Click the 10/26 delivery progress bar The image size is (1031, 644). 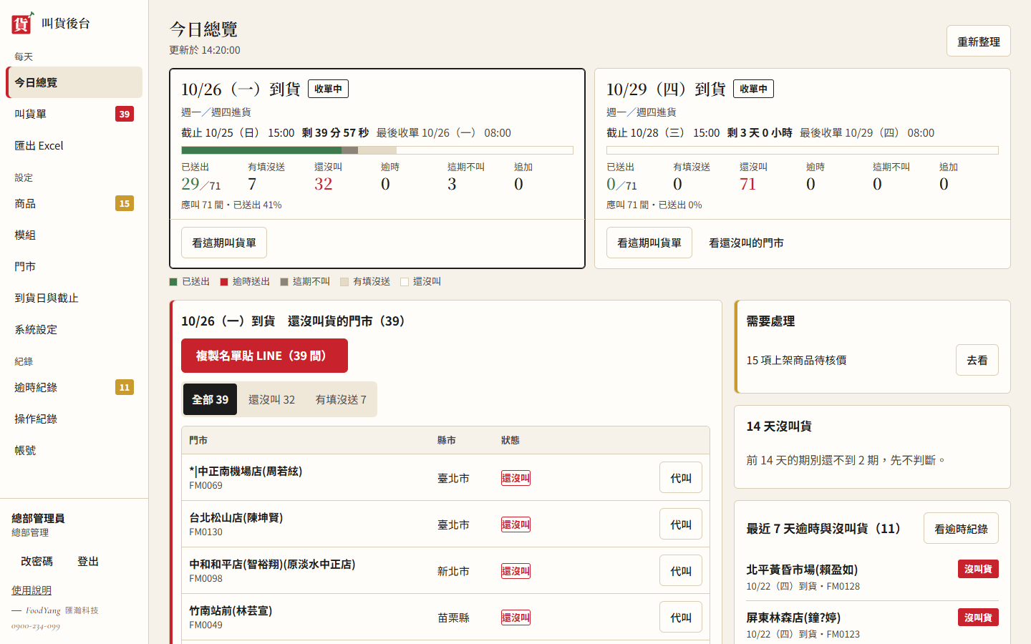click(x=377, y=150)
